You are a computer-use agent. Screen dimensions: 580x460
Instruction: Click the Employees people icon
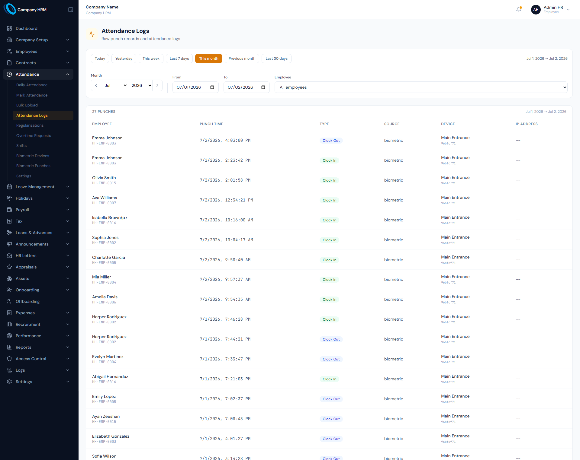click(9, 51)
